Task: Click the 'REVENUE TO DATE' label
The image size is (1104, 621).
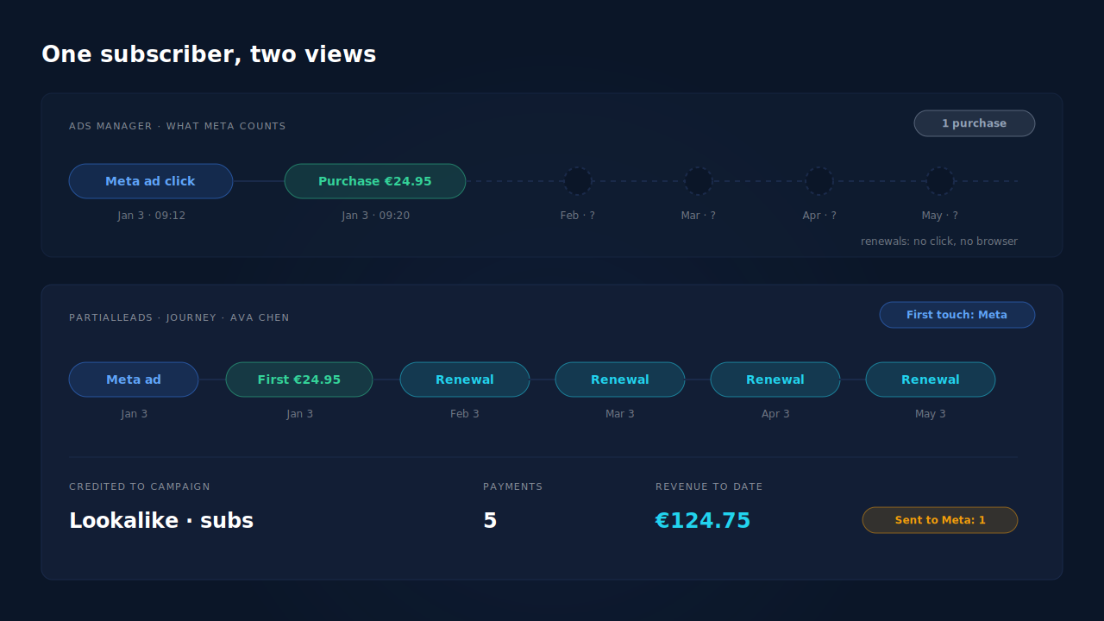Action: 709,487
